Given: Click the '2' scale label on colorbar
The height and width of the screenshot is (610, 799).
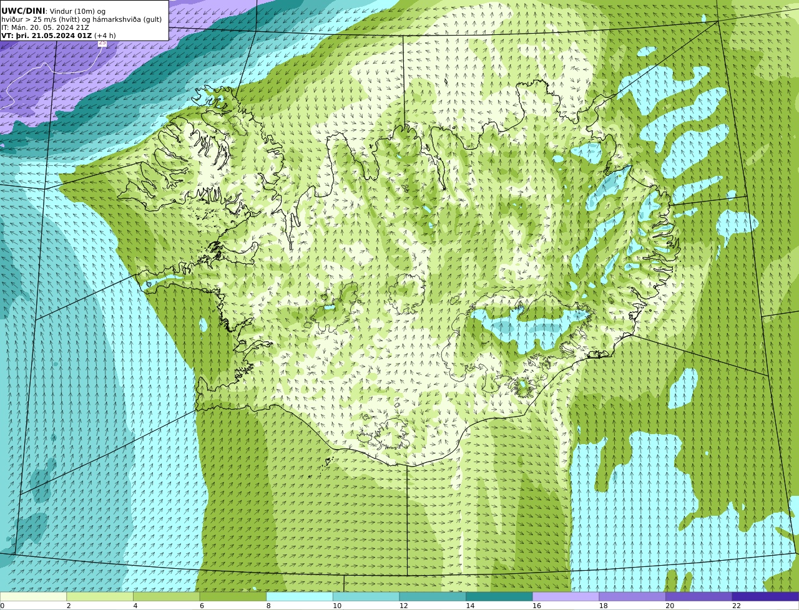Looking at the screenshot, I should 69,606.
